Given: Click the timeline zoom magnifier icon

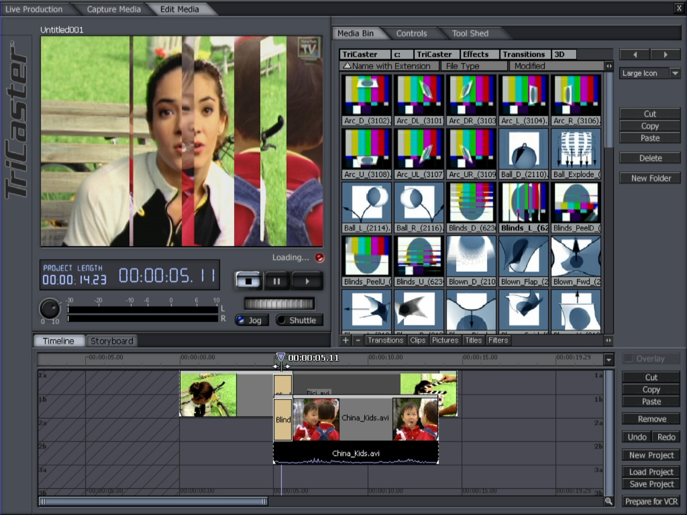Looking at the screenshot, I should pyautogui.click(x=608, y=501).
